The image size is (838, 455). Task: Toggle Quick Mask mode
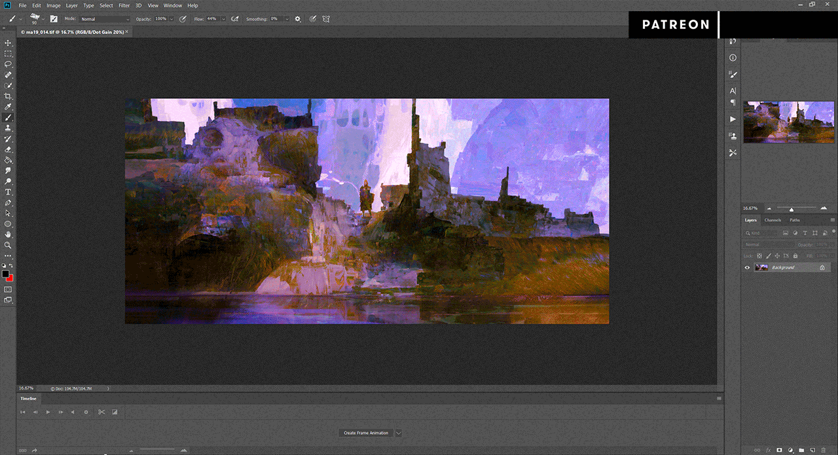[8, 289]
